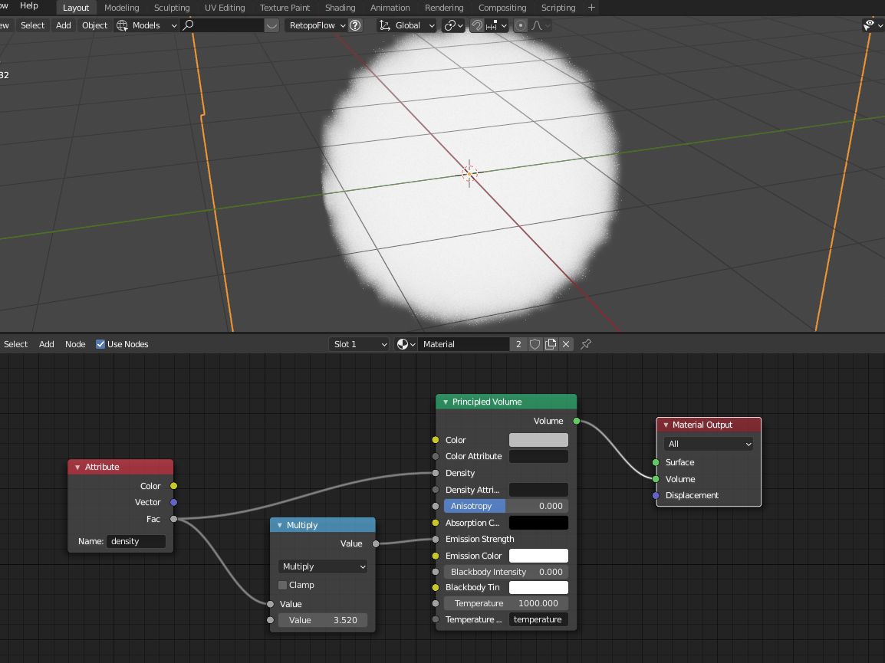The height and width of the screenshot is (663, 885).
Task: Open the viewport object visibility eye dropdown
Action: coord(873,25)
